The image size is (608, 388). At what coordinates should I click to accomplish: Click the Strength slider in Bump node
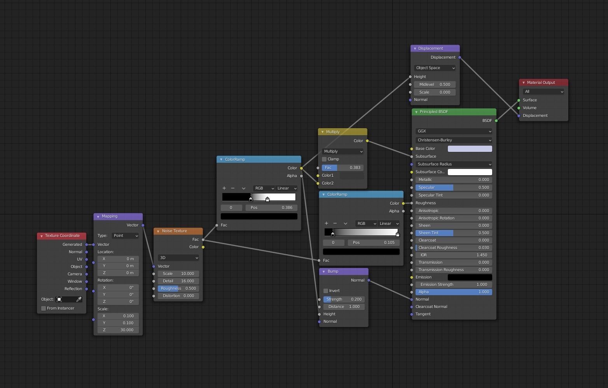(344, 299)
